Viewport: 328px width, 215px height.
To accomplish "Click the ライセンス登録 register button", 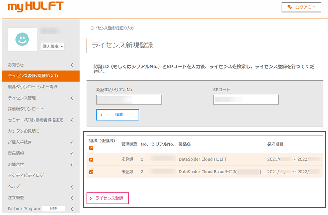I will point(108,198).
